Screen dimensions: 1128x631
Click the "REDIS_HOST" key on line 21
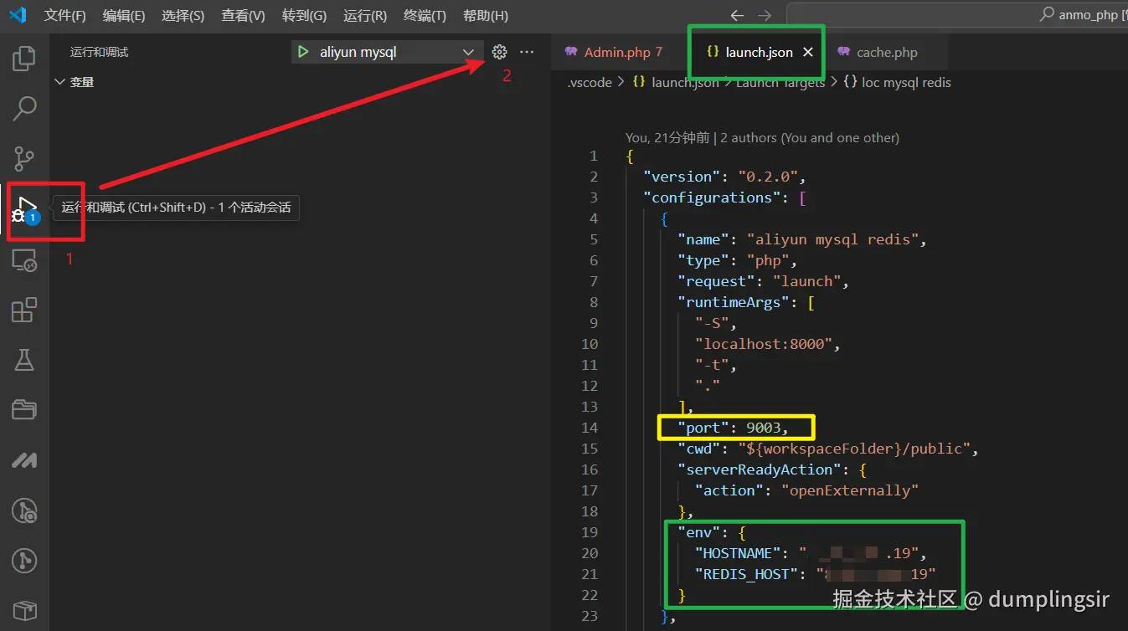pyautogui.click(x=746, y=574)
